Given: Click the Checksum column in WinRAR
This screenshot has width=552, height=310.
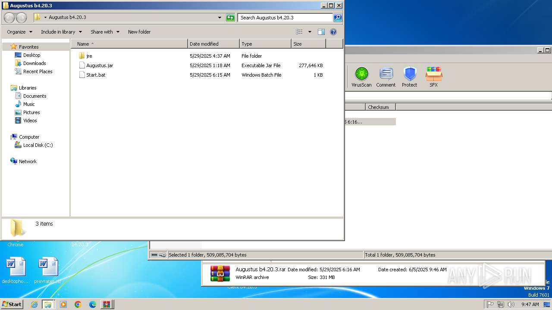Looking at the screenshot, I should (x=380, y=107).
